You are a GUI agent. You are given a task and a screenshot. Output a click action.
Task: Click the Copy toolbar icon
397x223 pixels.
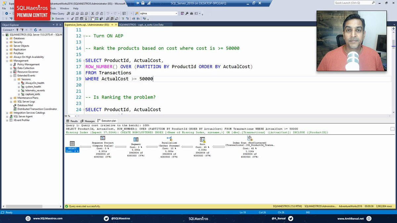[x=97, y=14]
